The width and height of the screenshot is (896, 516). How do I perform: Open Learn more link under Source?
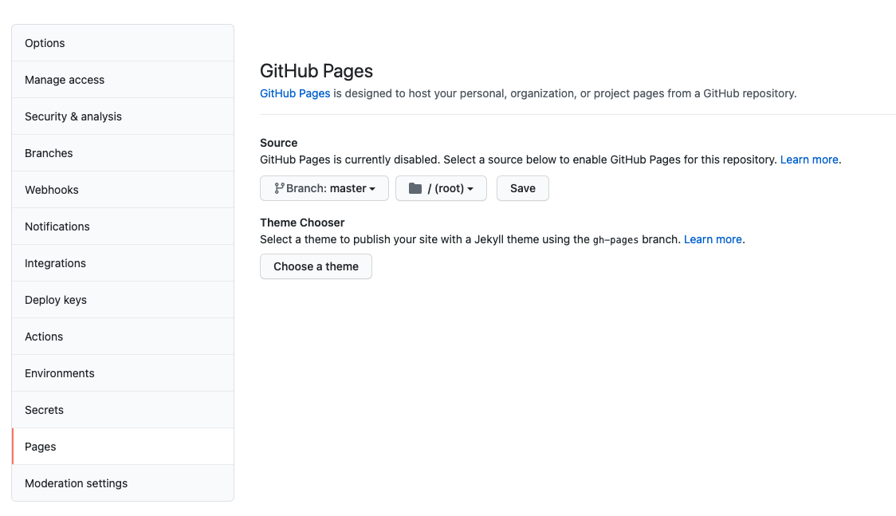pos(809,160)
